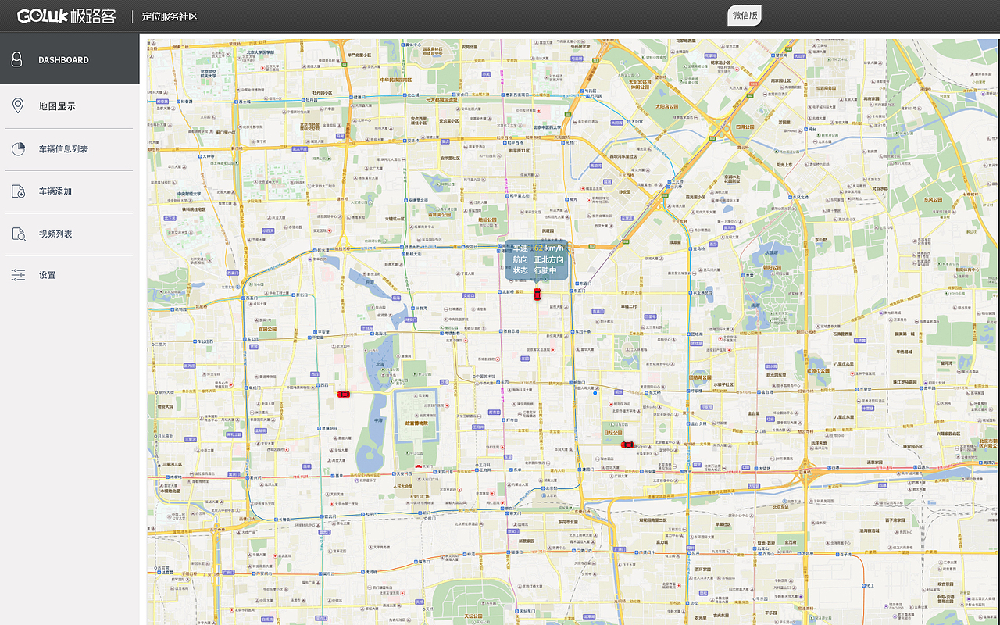Click the 天坛公园 map label
Viewport: 1000px width, 625px height.
point(473,616)
